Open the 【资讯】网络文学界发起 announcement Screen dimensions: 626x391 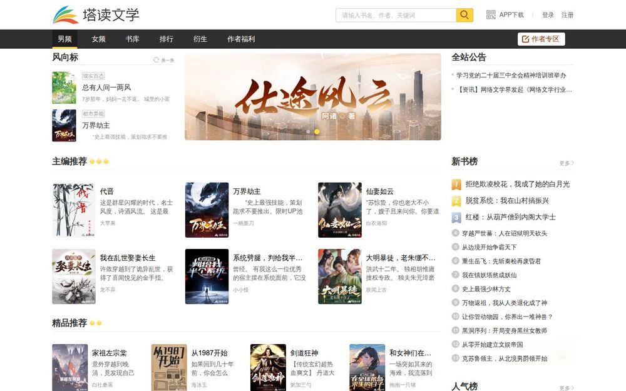pos(515,89)
